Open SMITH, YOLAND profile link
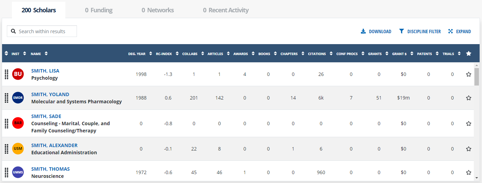The width and height of the screenshot is (482, 183). [x=50, y=94]
